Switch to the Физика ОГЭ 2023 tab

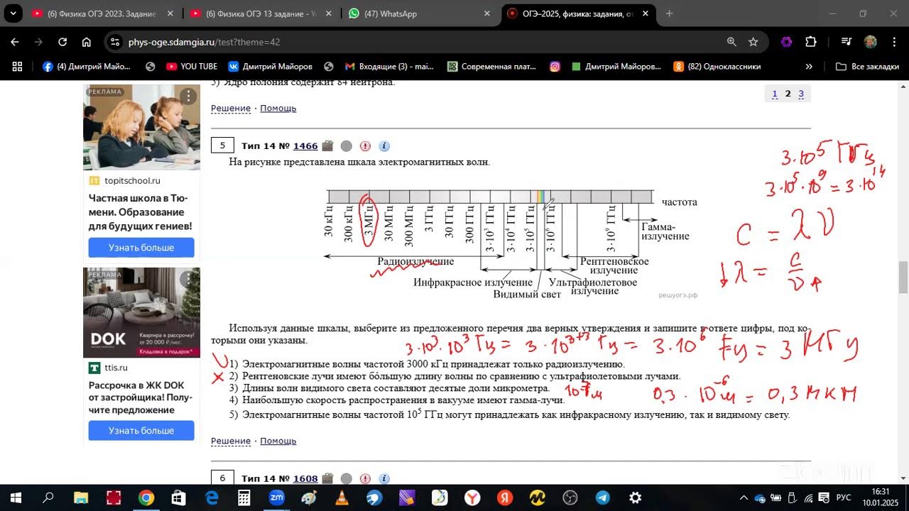(x=103, y=13)
